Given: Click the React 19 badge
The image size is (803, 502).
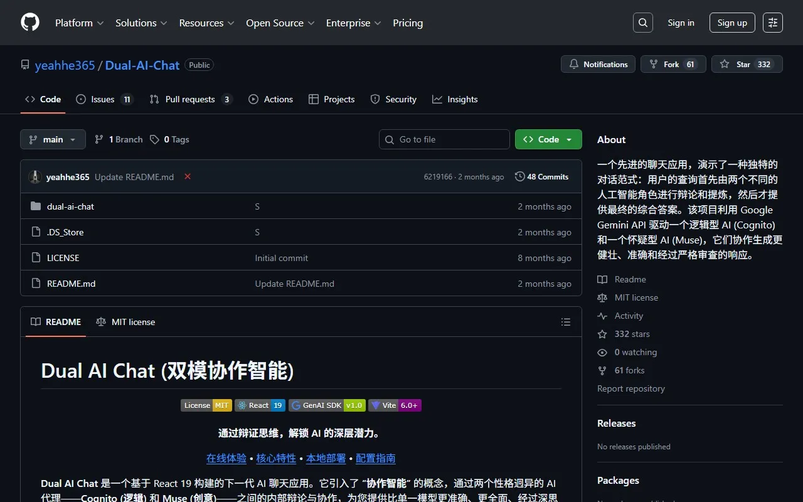Looking at the screenshot, I should pos(260,405).
